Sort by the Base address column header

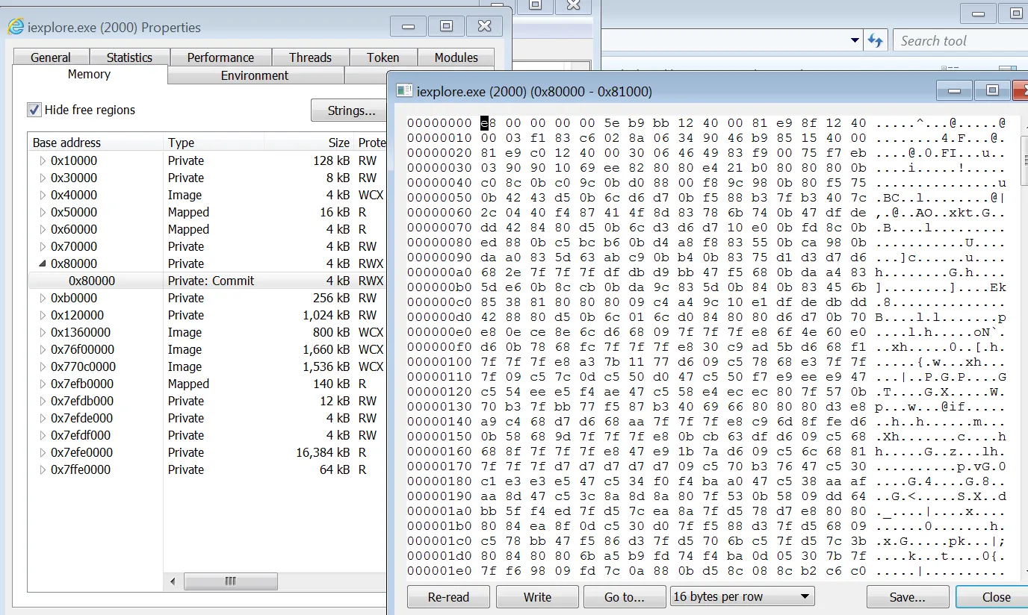pos(97,143)
